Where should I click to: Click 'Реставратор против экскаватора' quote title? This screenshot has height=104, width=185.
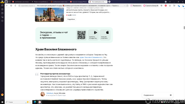point(55,74)
